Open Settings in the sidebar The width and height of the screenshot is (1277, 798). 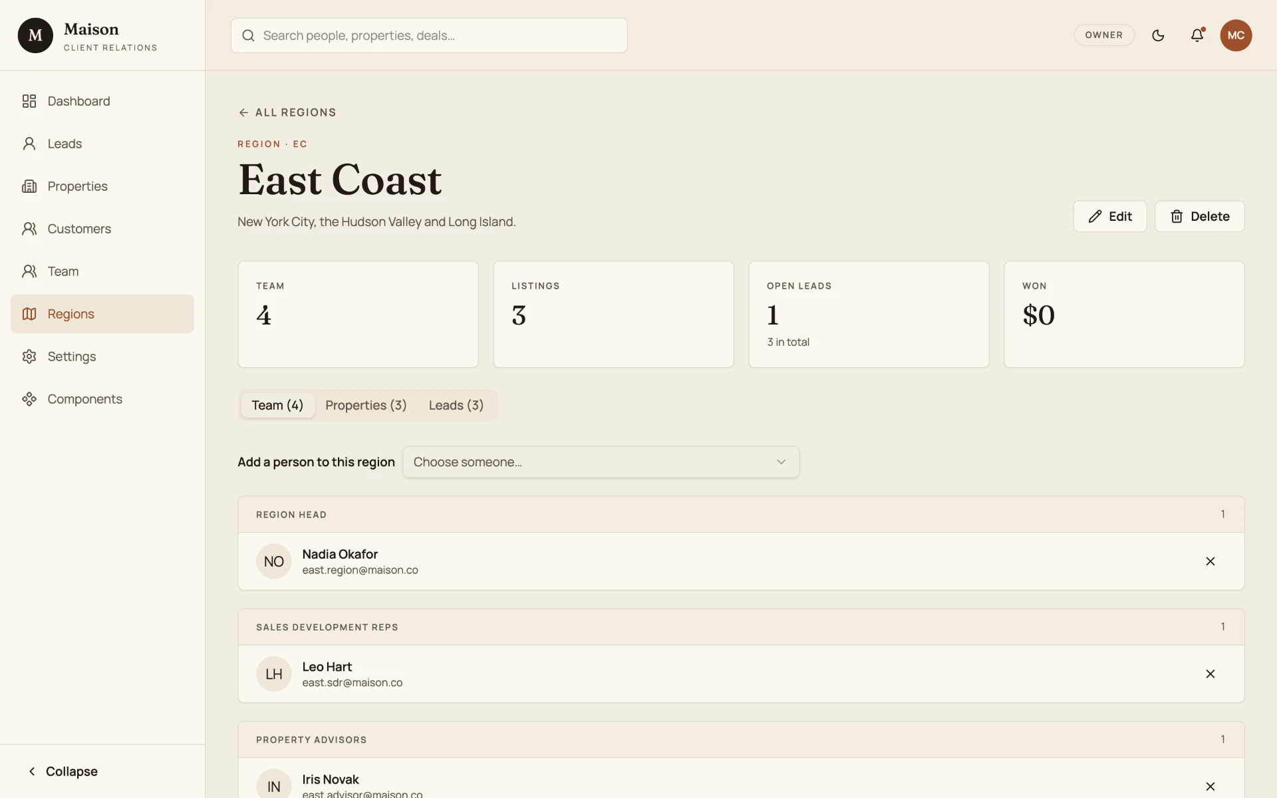[x=102, y=356]
